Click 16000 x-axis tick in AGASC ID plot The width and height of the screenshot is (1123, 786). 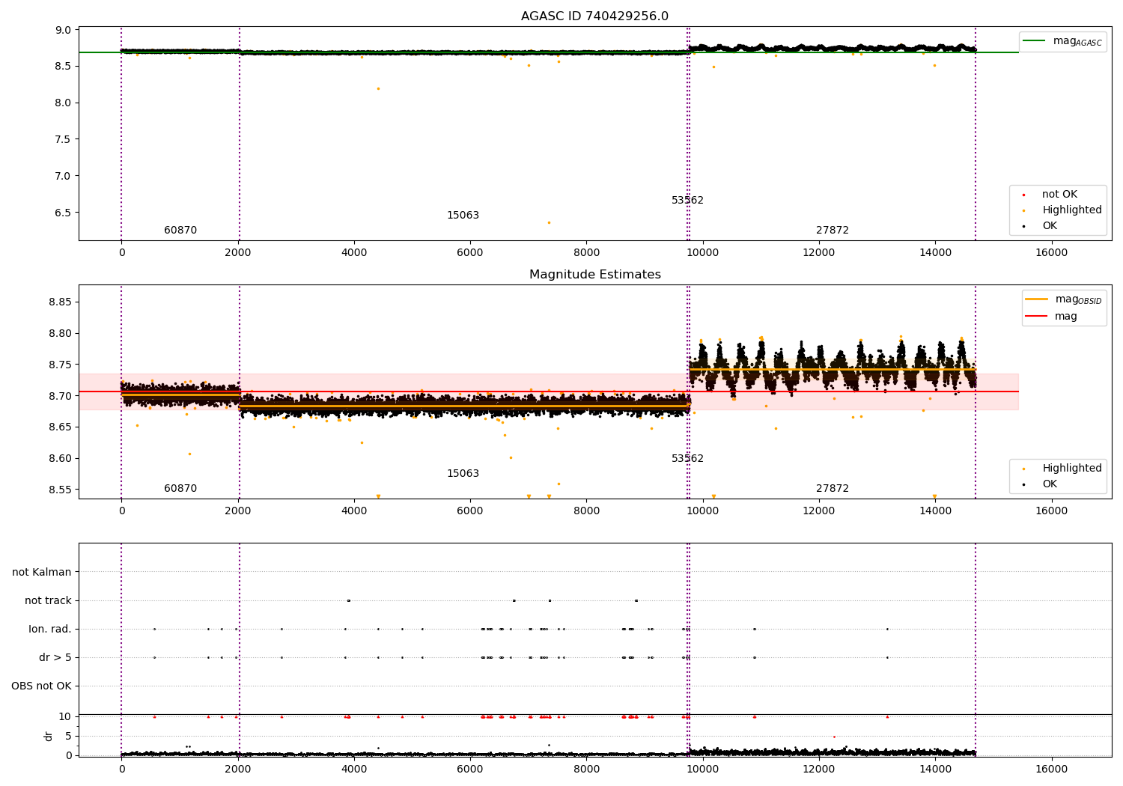pos(1051,253)
